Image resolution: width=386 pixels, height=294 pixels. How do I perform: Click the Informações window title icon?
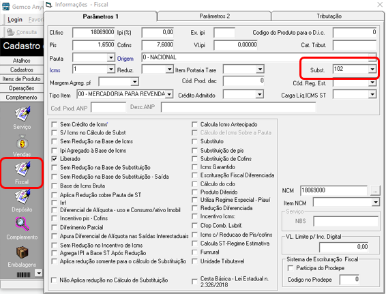click(x=49, y=5)
